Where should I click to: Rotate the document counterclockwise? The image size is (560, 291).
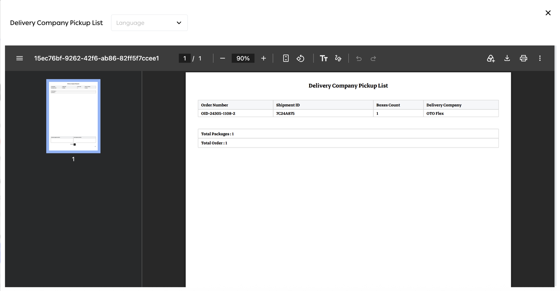pyautogui.click(x=301, y=58)
